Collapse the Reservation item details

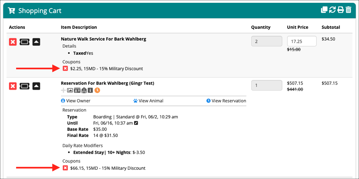pos(36,86)
